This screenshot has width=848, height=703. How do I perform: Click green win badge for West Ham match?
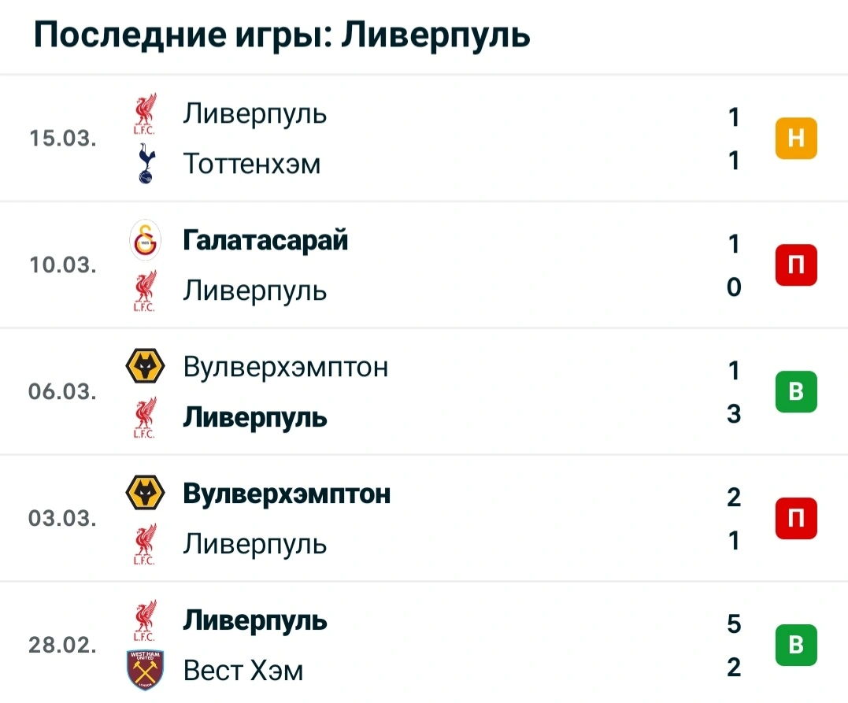[x=795, y=646]
